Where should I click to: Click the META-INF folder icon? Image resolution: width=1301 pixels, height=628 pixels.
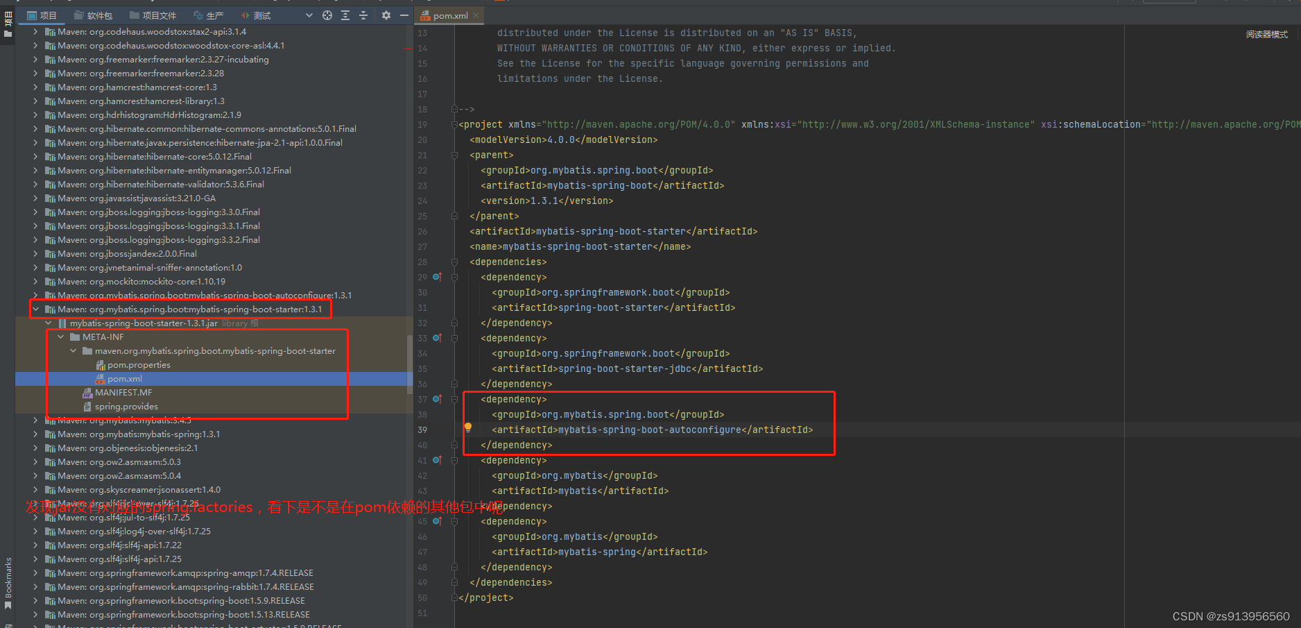click(75, 337)
